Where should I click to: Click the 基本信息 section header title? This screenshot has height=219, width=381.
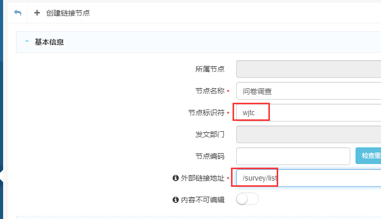point(49,42)
